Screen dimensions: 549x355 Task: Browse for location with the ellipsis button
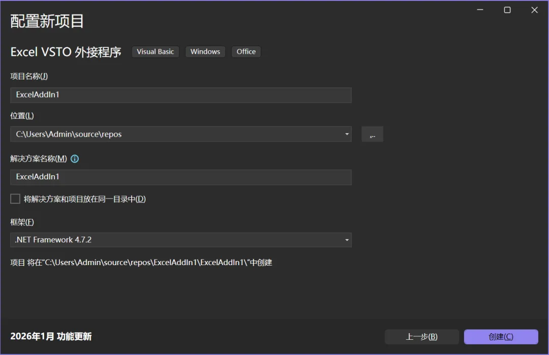pos(372,134)
